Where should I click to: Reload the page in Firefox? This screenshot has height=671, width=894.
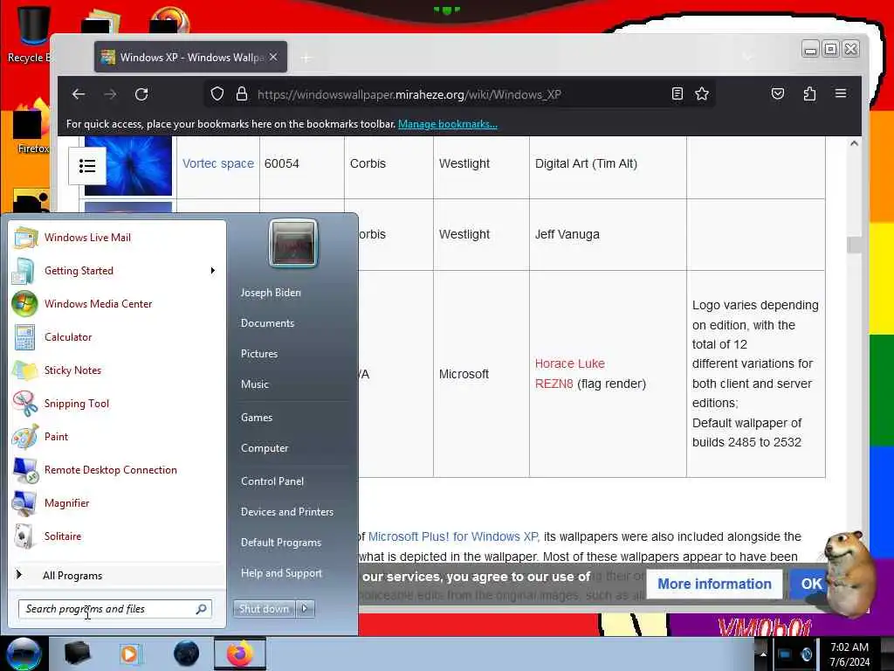pyautogui.click(x=141, y=94)
